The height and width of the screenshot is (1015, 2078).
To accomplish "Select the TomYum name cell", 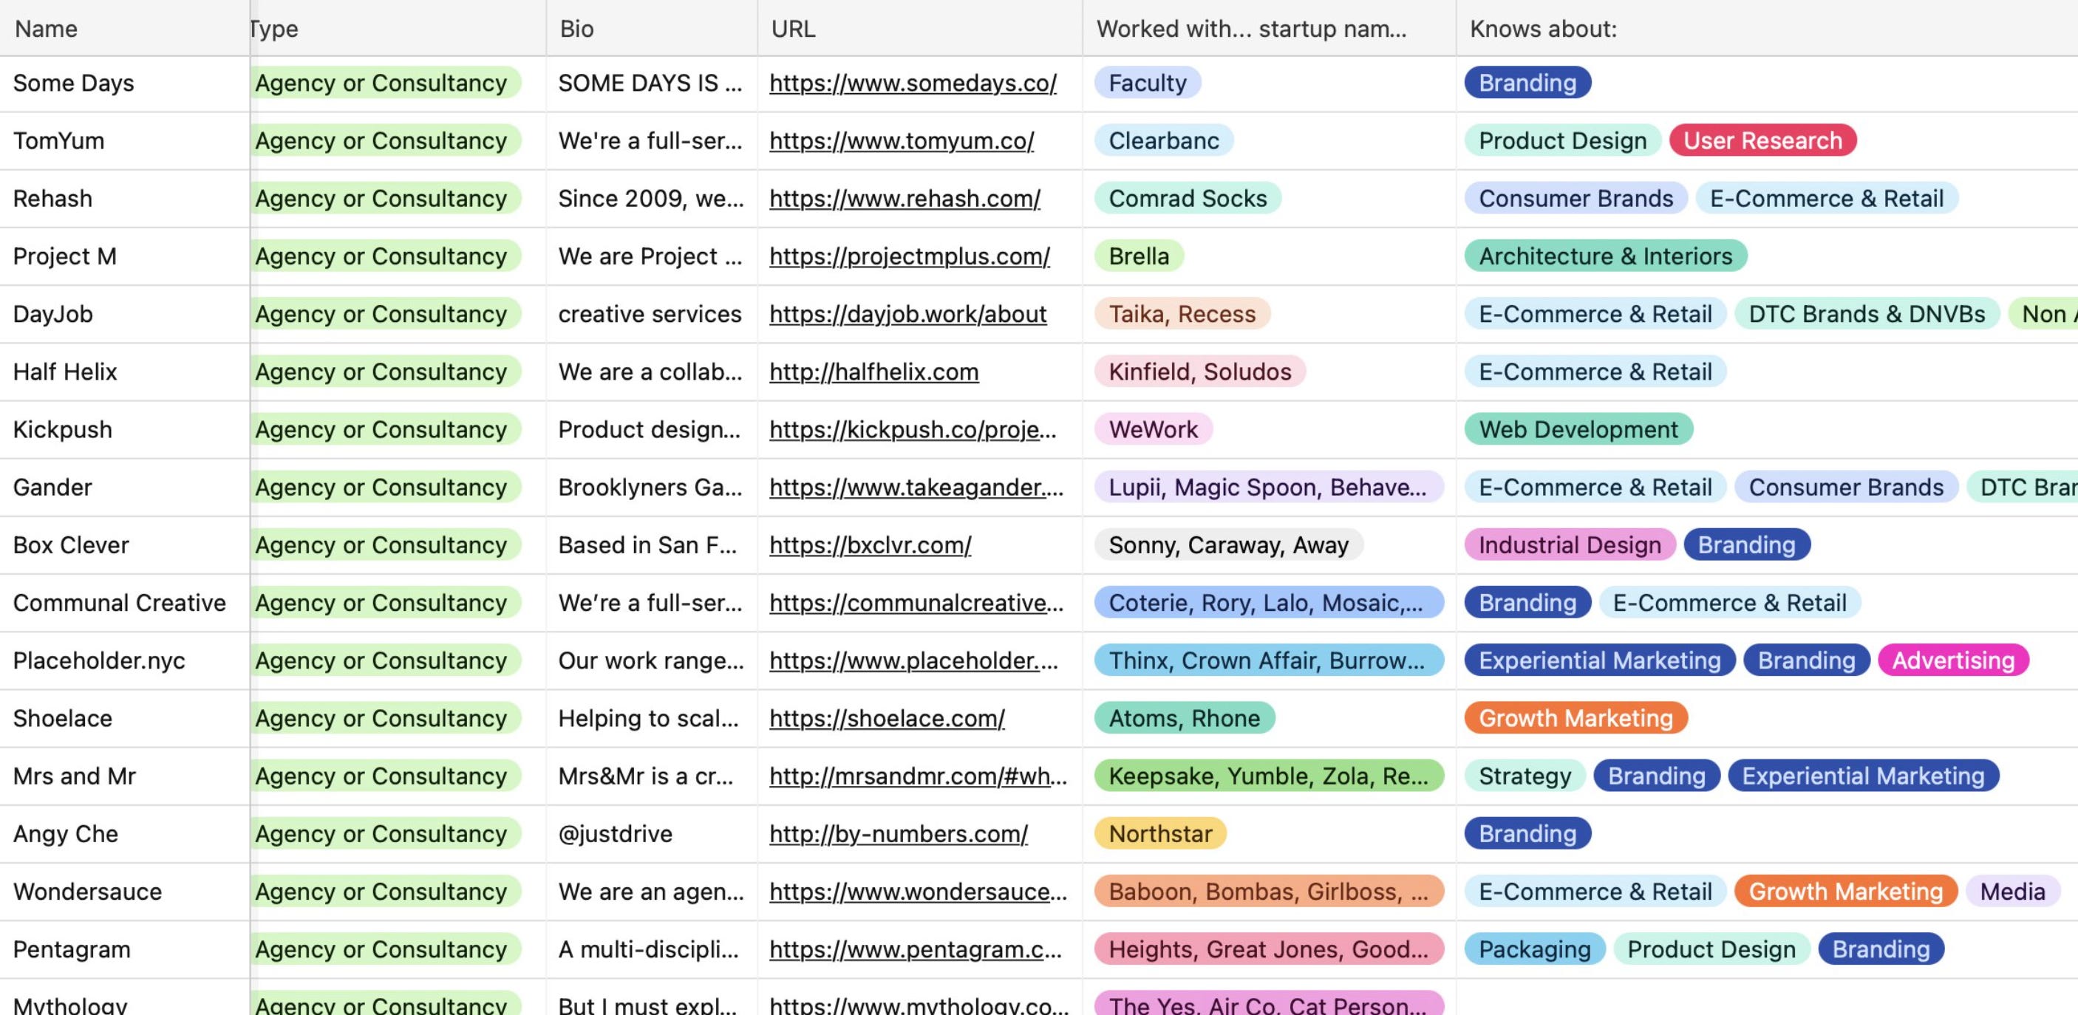I will coord(125,141).
